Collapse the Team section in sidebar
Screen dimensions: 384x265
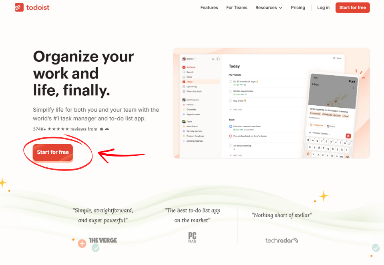pos(187,121)
